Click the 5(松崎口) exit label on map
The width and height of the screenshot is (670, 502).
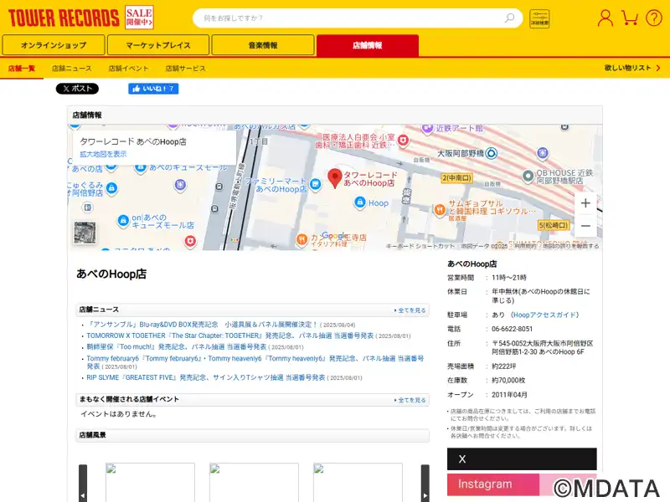point(554,225)
